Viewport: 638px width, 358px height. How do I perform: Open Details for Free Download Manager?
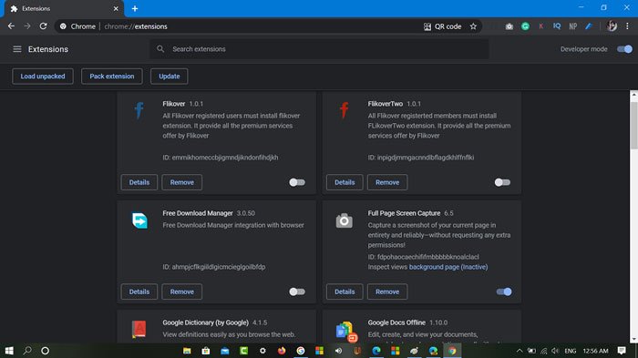139,292
